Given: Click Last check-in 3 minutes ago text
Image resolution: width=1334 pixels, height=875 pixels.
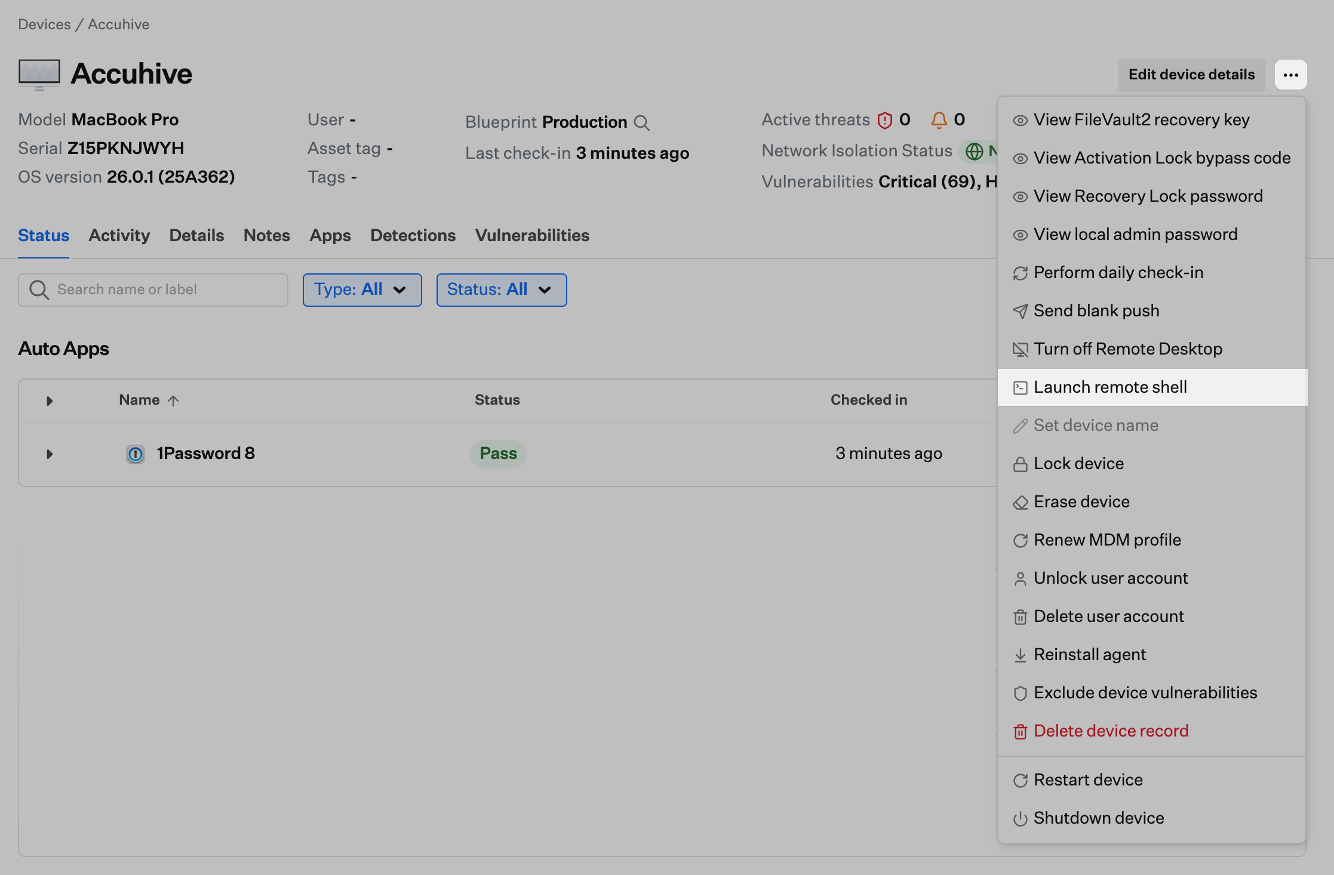Looking at the screenshot, I should point(577,153).
